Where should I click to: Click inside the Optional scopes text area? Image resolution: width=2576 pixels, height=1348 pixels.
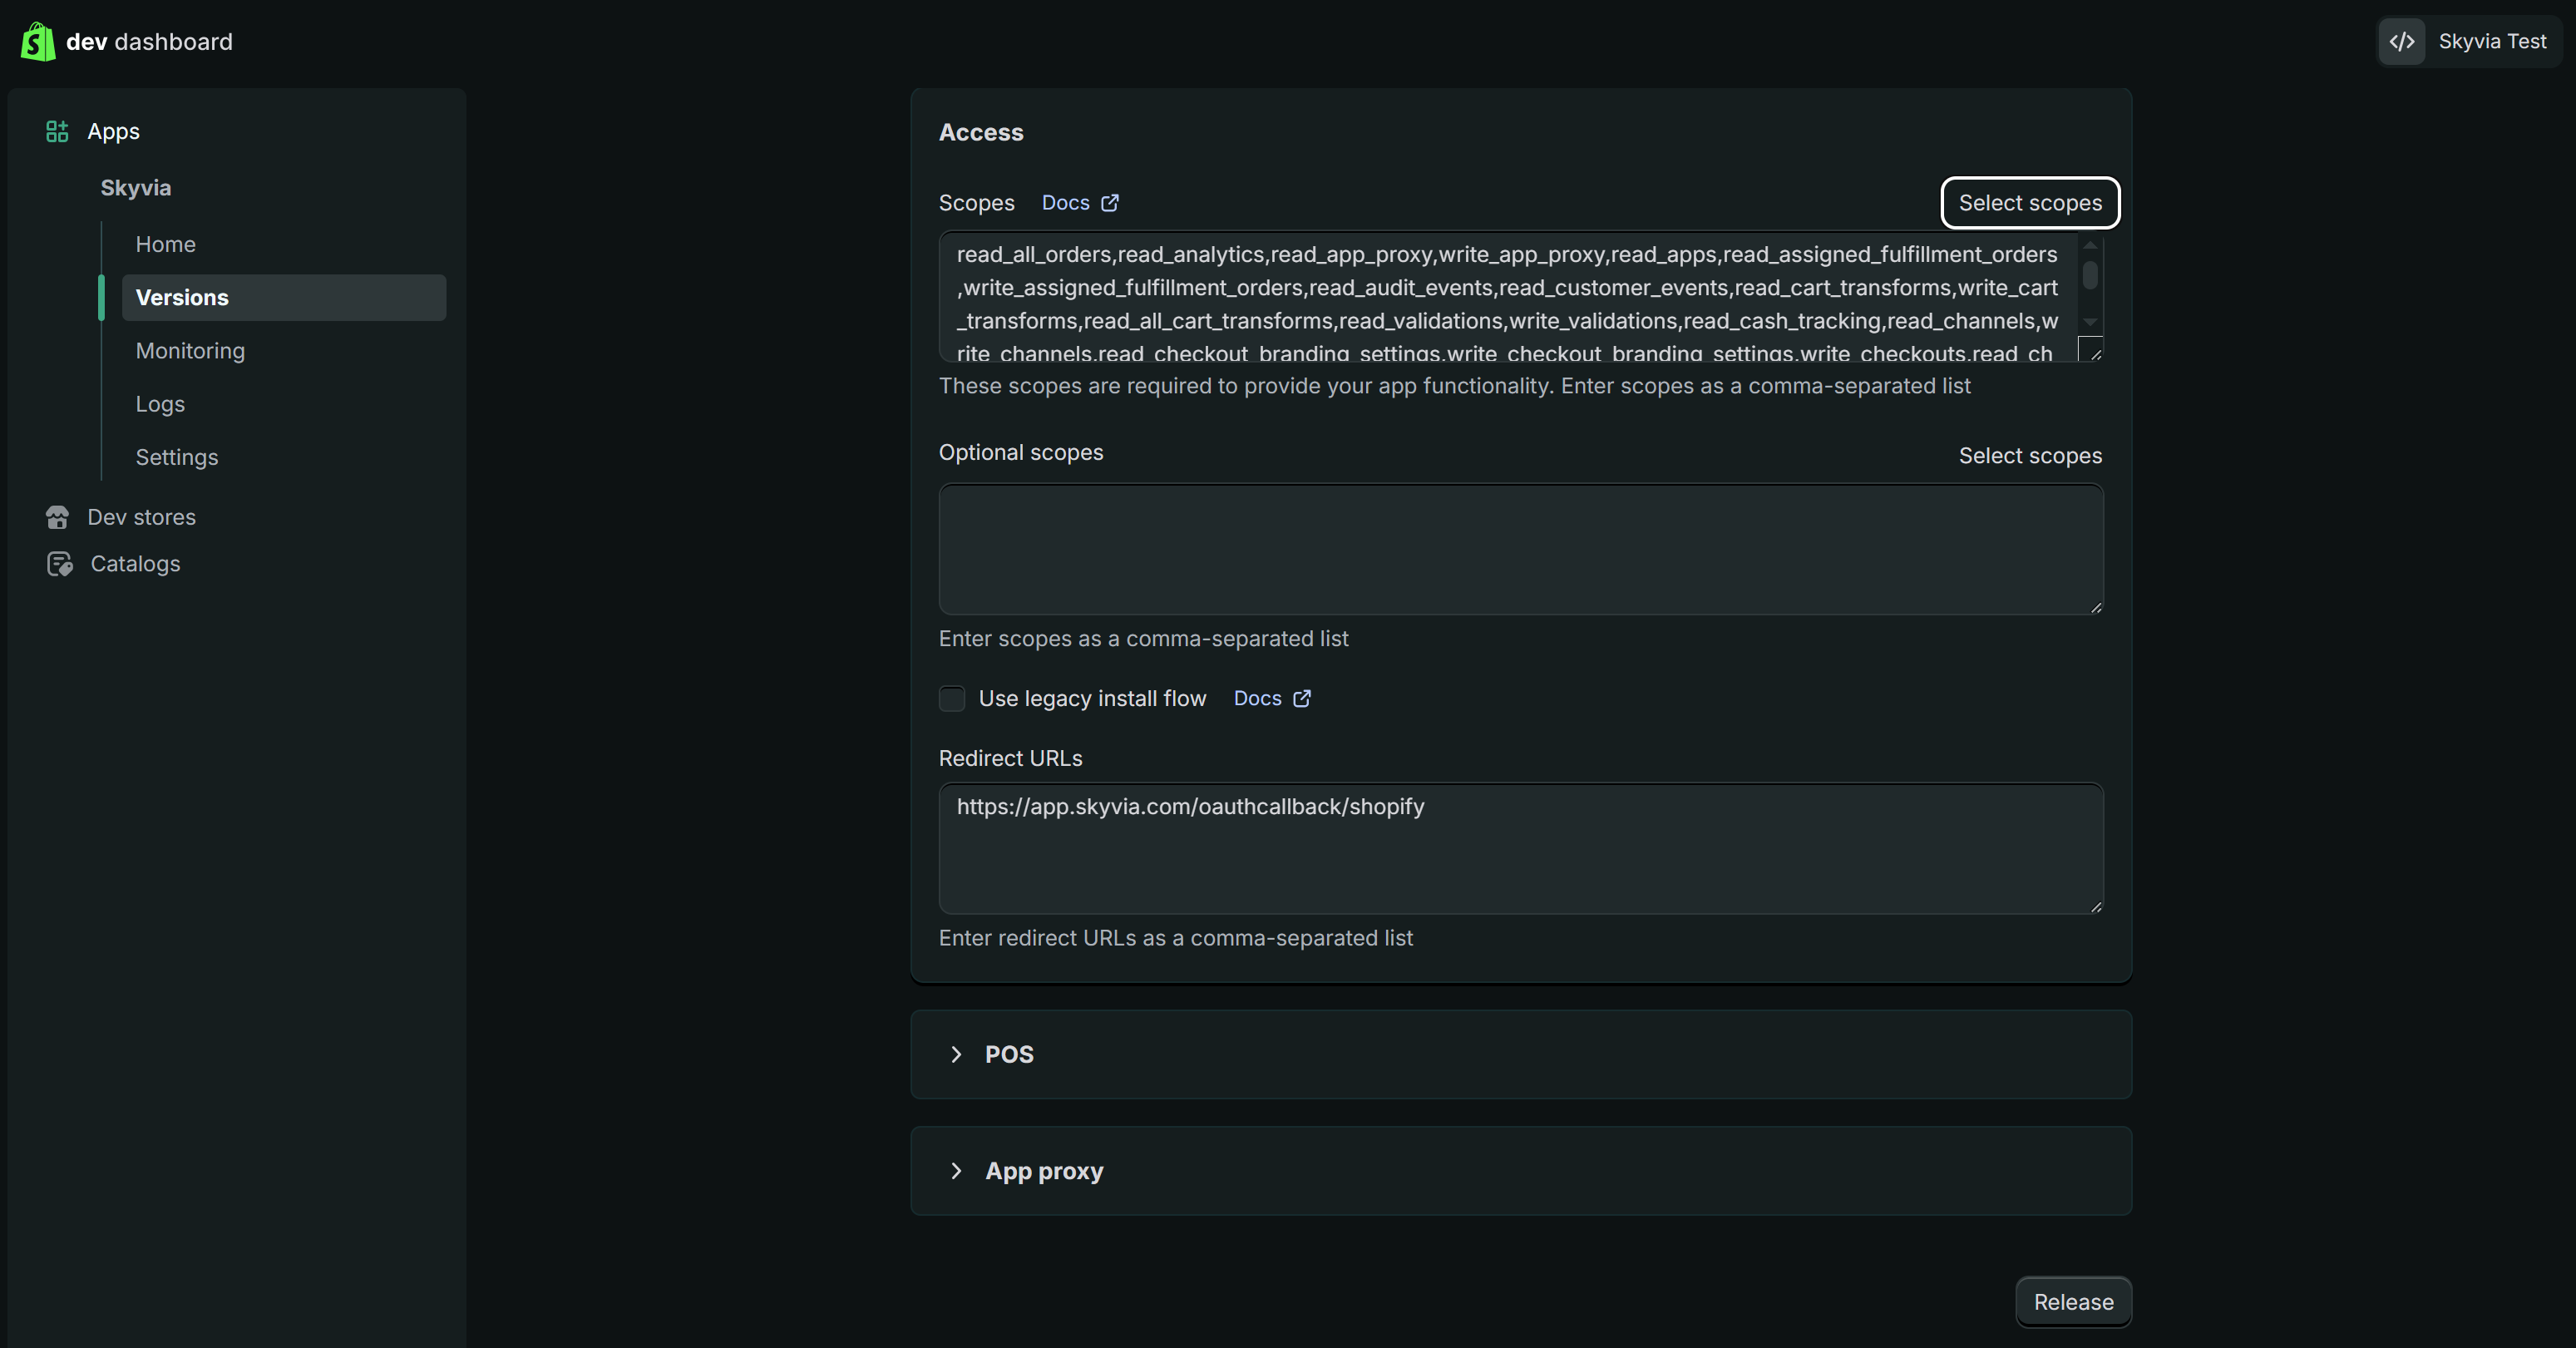(1520, 550)
